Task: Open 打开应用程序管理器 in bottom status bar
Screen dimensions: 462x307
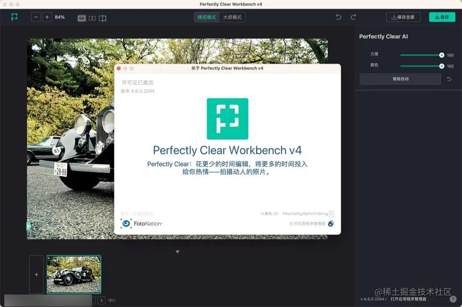Action: click(409, 299)
